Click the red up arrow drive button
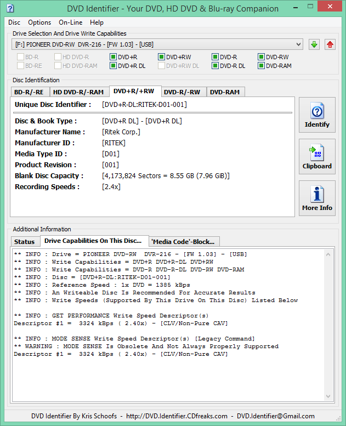The height and width of the screenshot is (426, 346). 330,44
